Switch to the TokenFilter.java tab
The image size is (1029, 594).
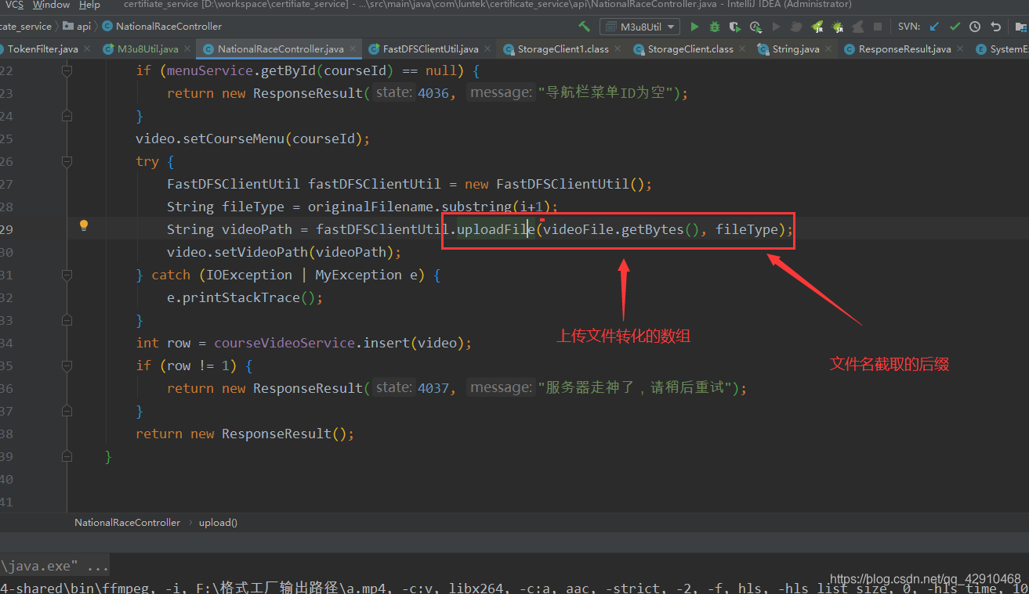[42, 49]
